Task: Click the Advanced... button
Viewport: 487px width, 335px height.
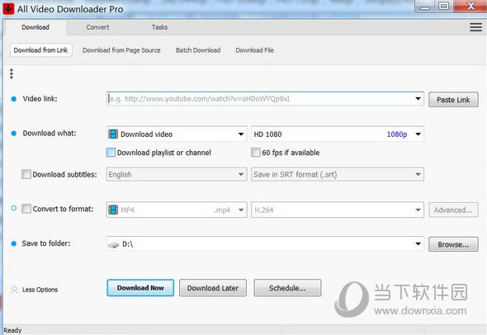Action: tap(453, 210)
